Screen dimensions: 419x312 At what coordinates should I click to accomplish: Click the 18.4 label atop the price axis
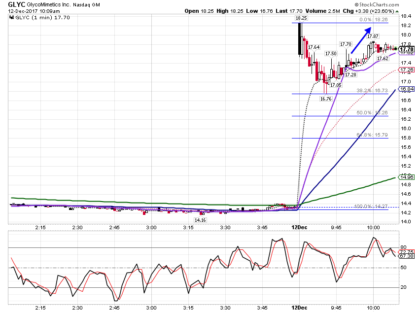(406, 16)
